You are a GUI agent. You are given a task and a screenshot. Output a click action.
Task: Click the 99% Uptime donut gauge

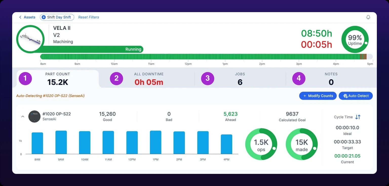(355, 40)
